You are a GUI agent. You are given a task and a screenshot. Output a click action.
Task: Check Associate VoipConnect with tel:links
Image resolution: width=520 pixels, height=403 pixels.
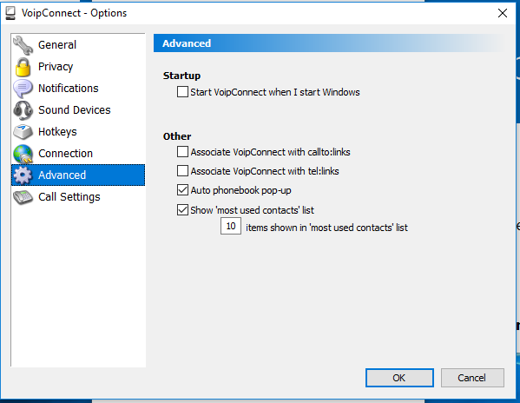182,171
